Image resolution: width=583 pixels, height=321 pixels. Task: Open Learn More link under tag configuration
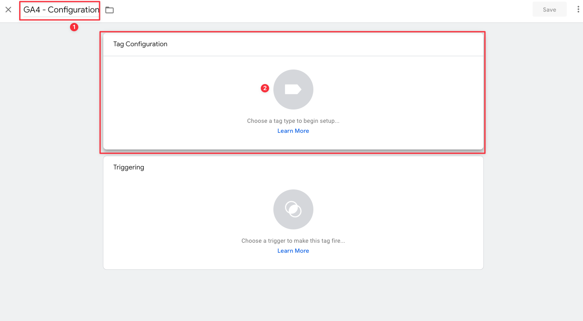point(293,131)
